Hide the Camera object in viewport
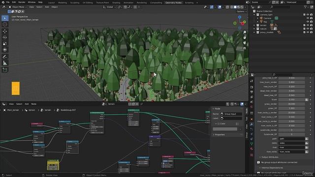The width and height of the screenshot is (315, 177). click(308, 18)
